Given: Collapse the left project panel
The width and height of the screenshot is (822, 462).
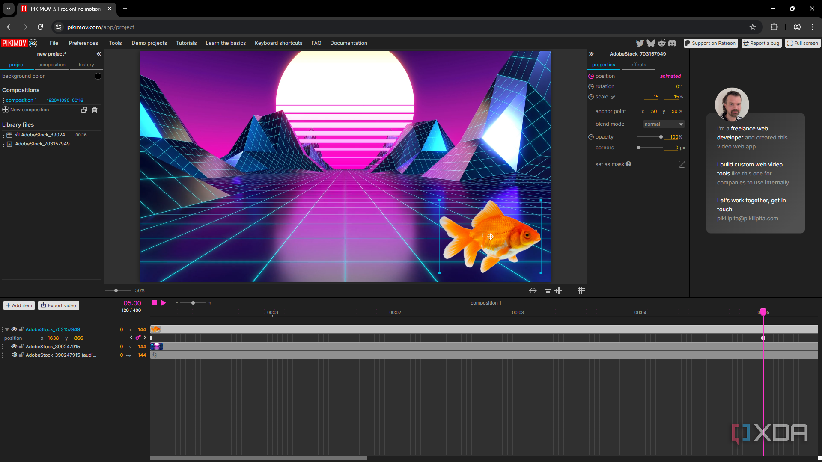Looking at the screenshot, I should 99,54.
